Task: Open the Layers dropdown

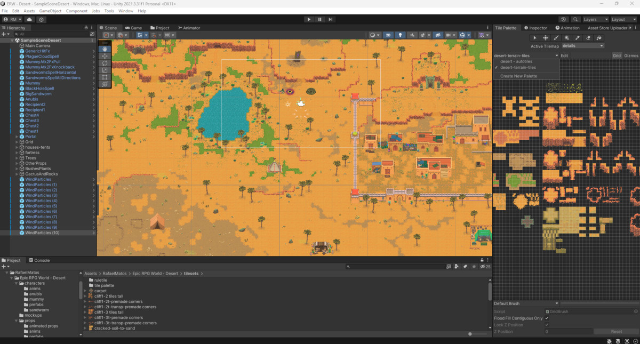Action: coord(595,19)
